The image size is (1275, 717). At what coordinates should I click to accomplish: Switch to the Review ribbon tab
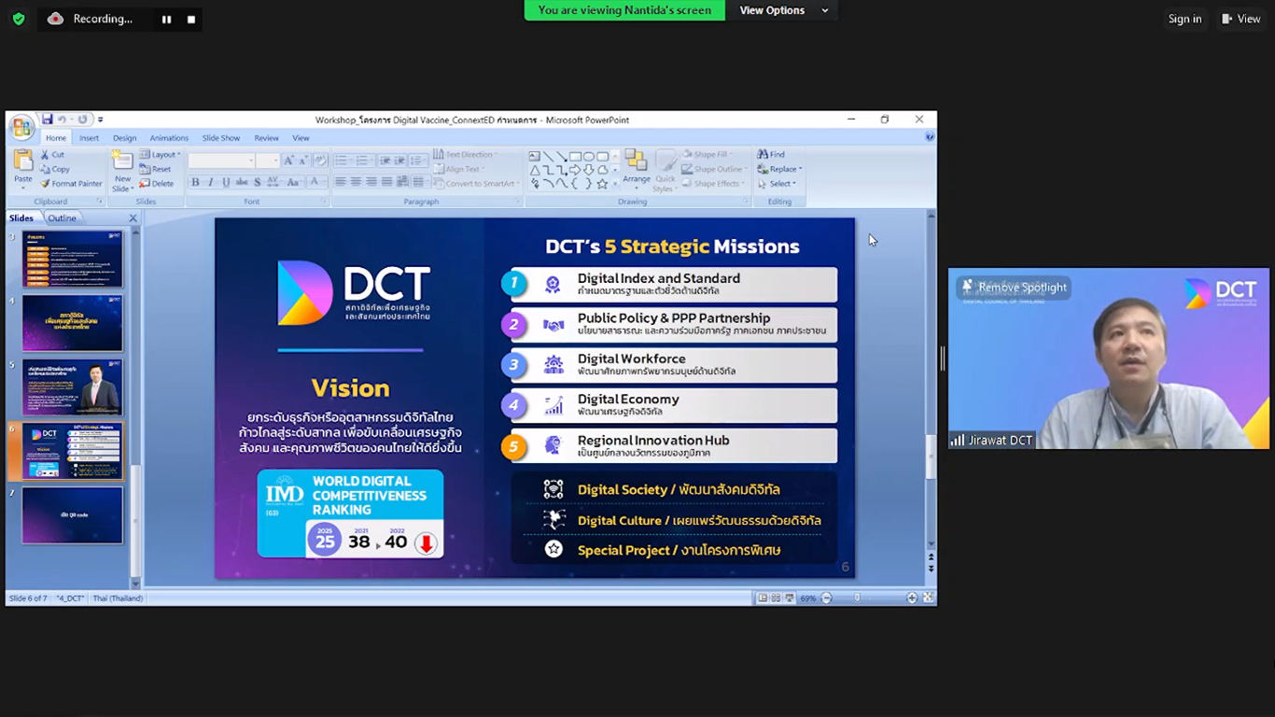click(267, 138)
